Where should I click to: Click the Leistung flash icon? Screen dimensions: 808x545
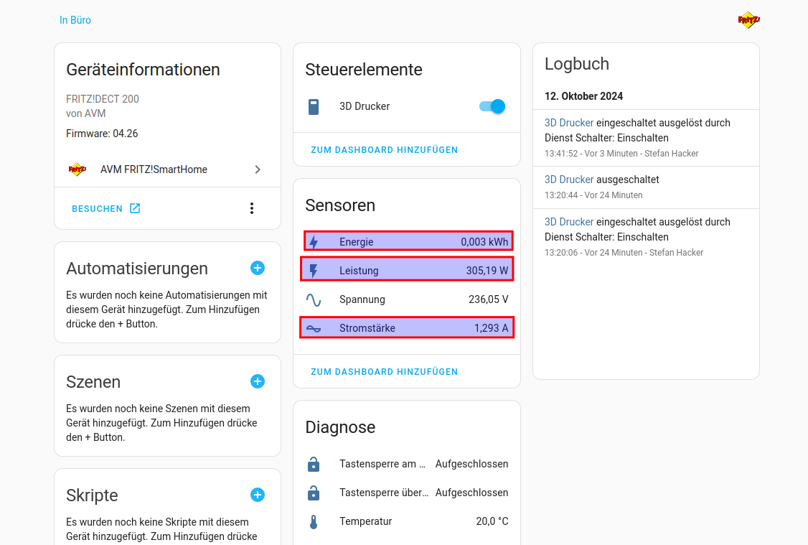click(314, 271)
